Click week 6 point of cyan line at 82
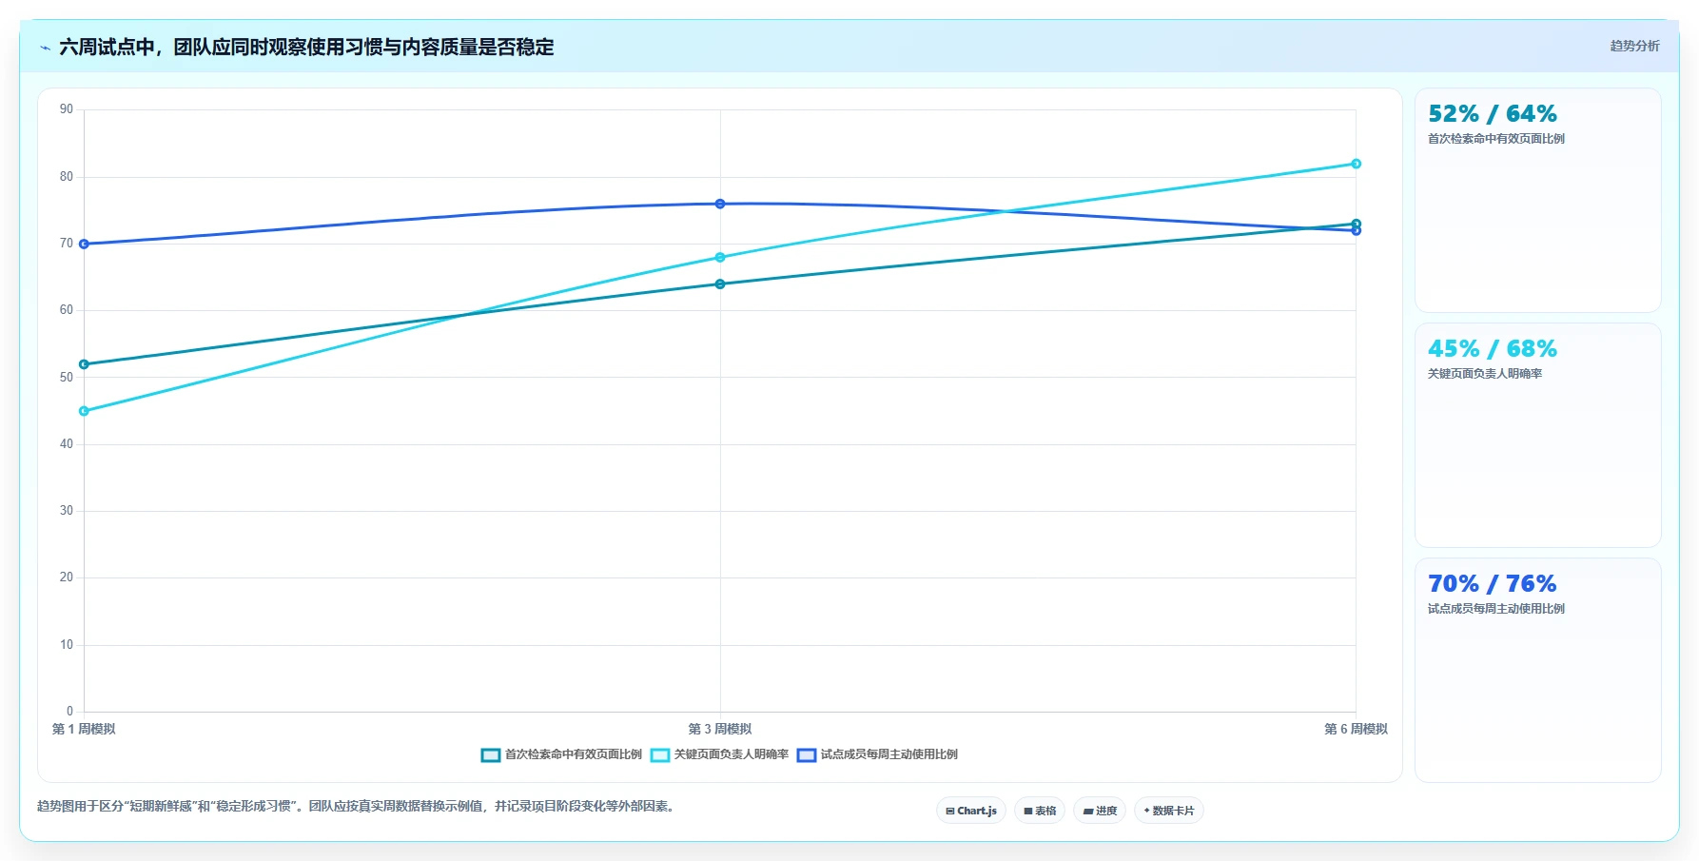The height and width of the screenshot is (861, 1699). coord(1357,164)
